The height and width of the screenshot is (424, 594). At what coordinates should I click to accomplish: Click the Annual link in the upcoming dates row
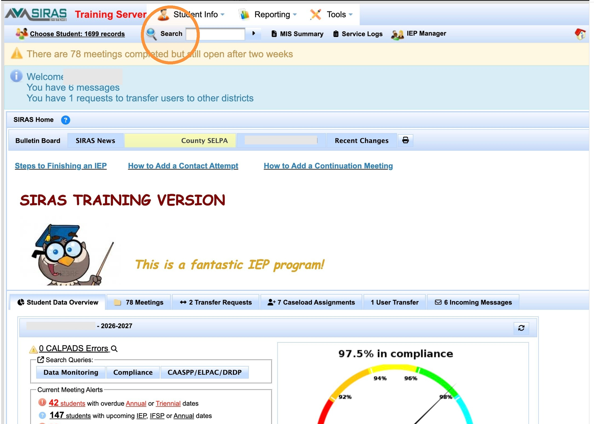click(x=184, y=416)
